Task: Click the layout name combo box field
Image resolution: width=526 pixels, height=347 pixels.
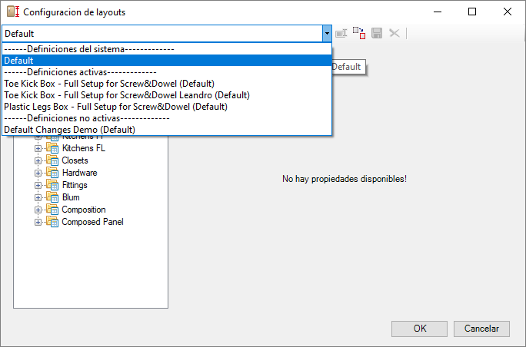Action: (x=161, y=34)
